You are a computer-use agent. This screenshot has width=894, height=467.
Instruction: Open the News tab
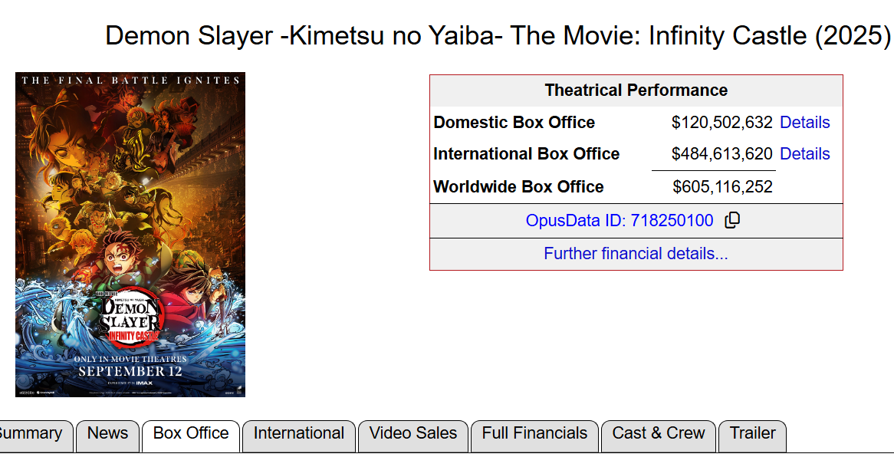[107, 434]
